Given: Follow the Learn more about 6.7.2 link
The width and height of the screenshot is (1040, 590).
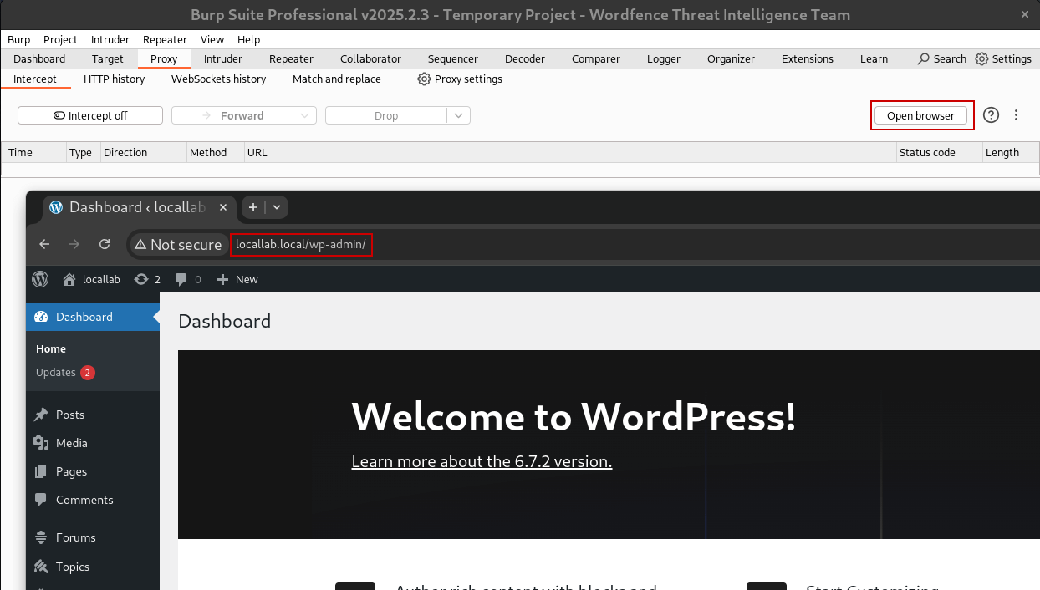Looking at the screenshot, I should (x=482, y=461).
